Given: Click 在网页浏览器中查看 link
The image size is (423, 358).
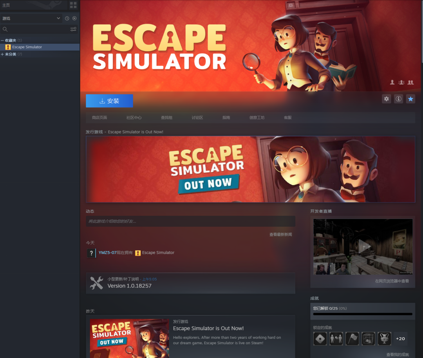Looking at the screenshot, I should pos(392,281).
